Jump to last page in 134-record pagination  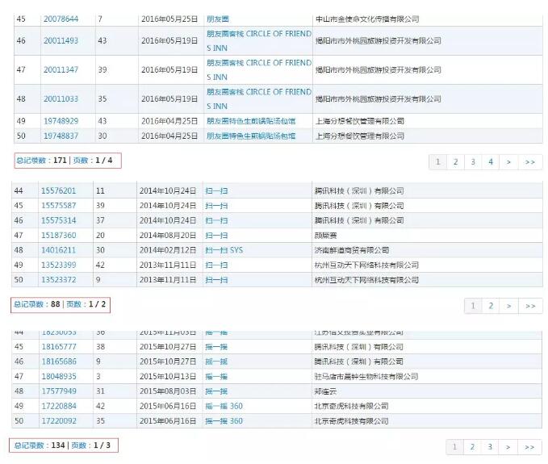point(529,446)
